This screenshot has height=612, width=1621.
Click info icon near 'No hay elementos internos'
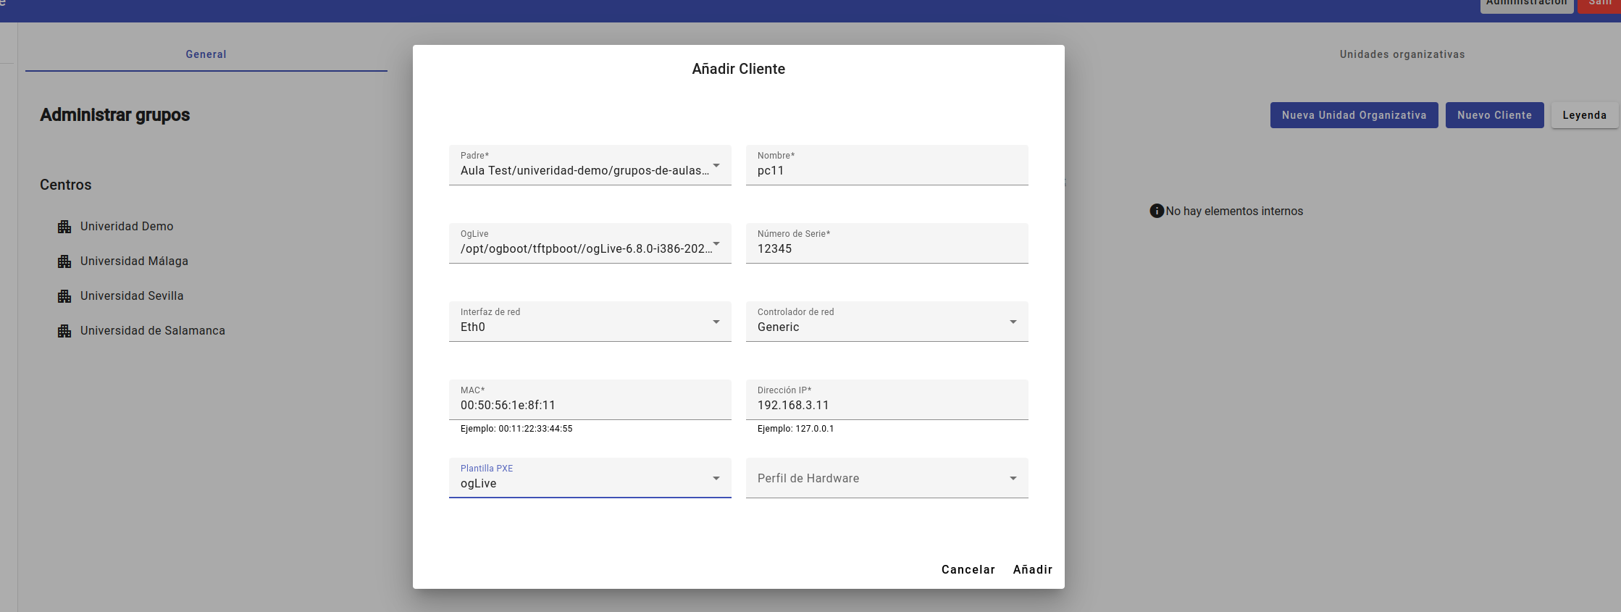pos(1157,211)
